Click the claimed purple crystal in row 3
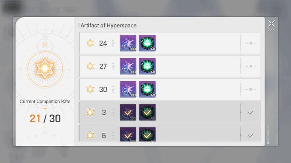 (x=128, y=112)
